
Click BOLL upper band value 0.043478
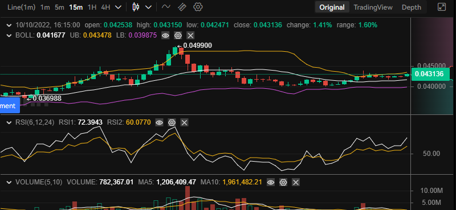click(97, 35)
